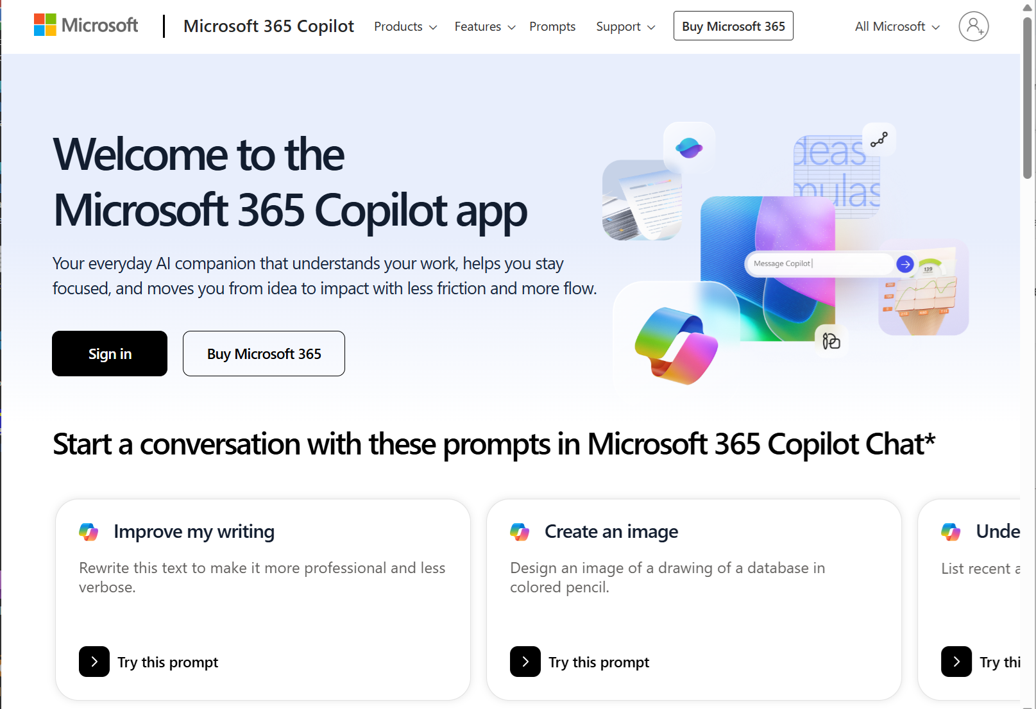Click the Microsoft logo in header
The height and width of the screenshot is (709, 1036).
86,26
